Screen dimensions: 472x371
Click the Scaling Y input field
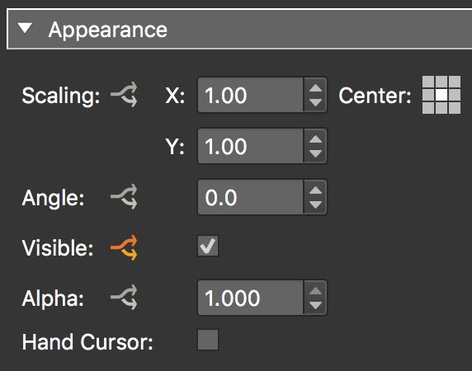(x=251, y=146)
